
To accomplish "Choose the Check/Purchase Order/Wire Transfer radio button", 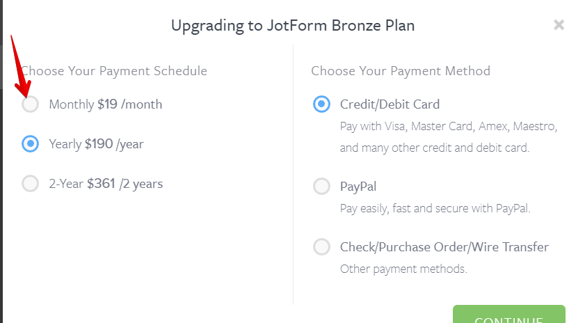I will pos(321,246).
